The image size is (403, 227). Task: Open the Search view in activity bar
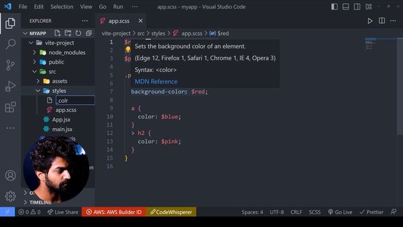point(10,44)
